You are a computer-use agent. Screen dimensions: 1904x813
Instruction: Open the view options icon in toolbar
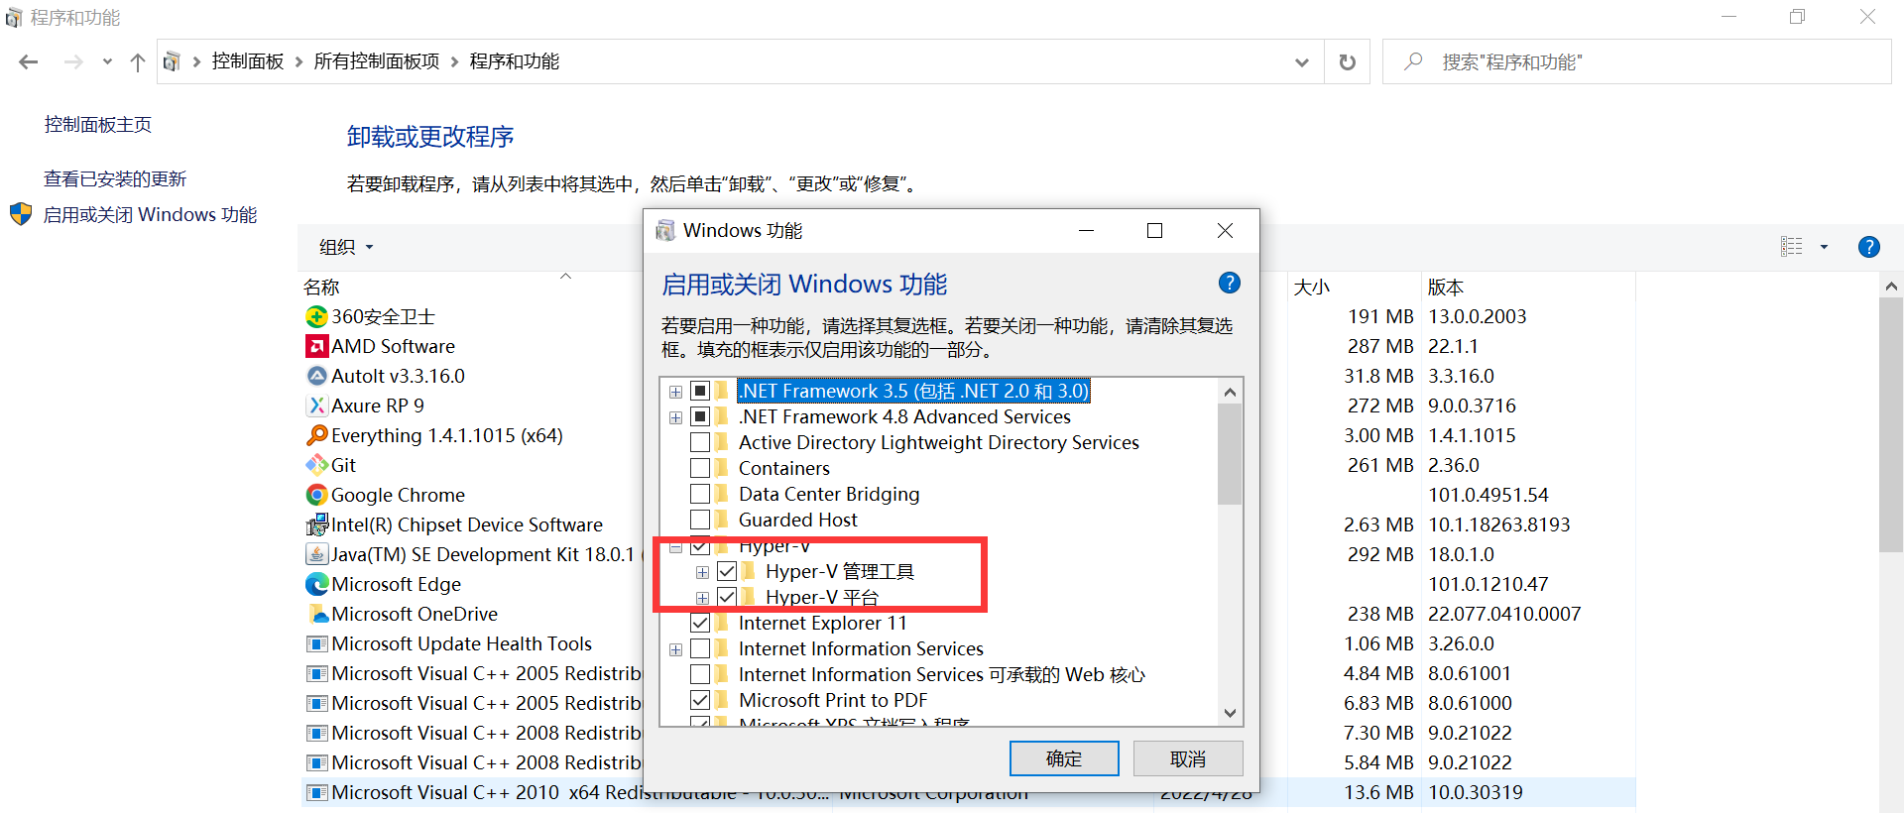click(1792, 247)
